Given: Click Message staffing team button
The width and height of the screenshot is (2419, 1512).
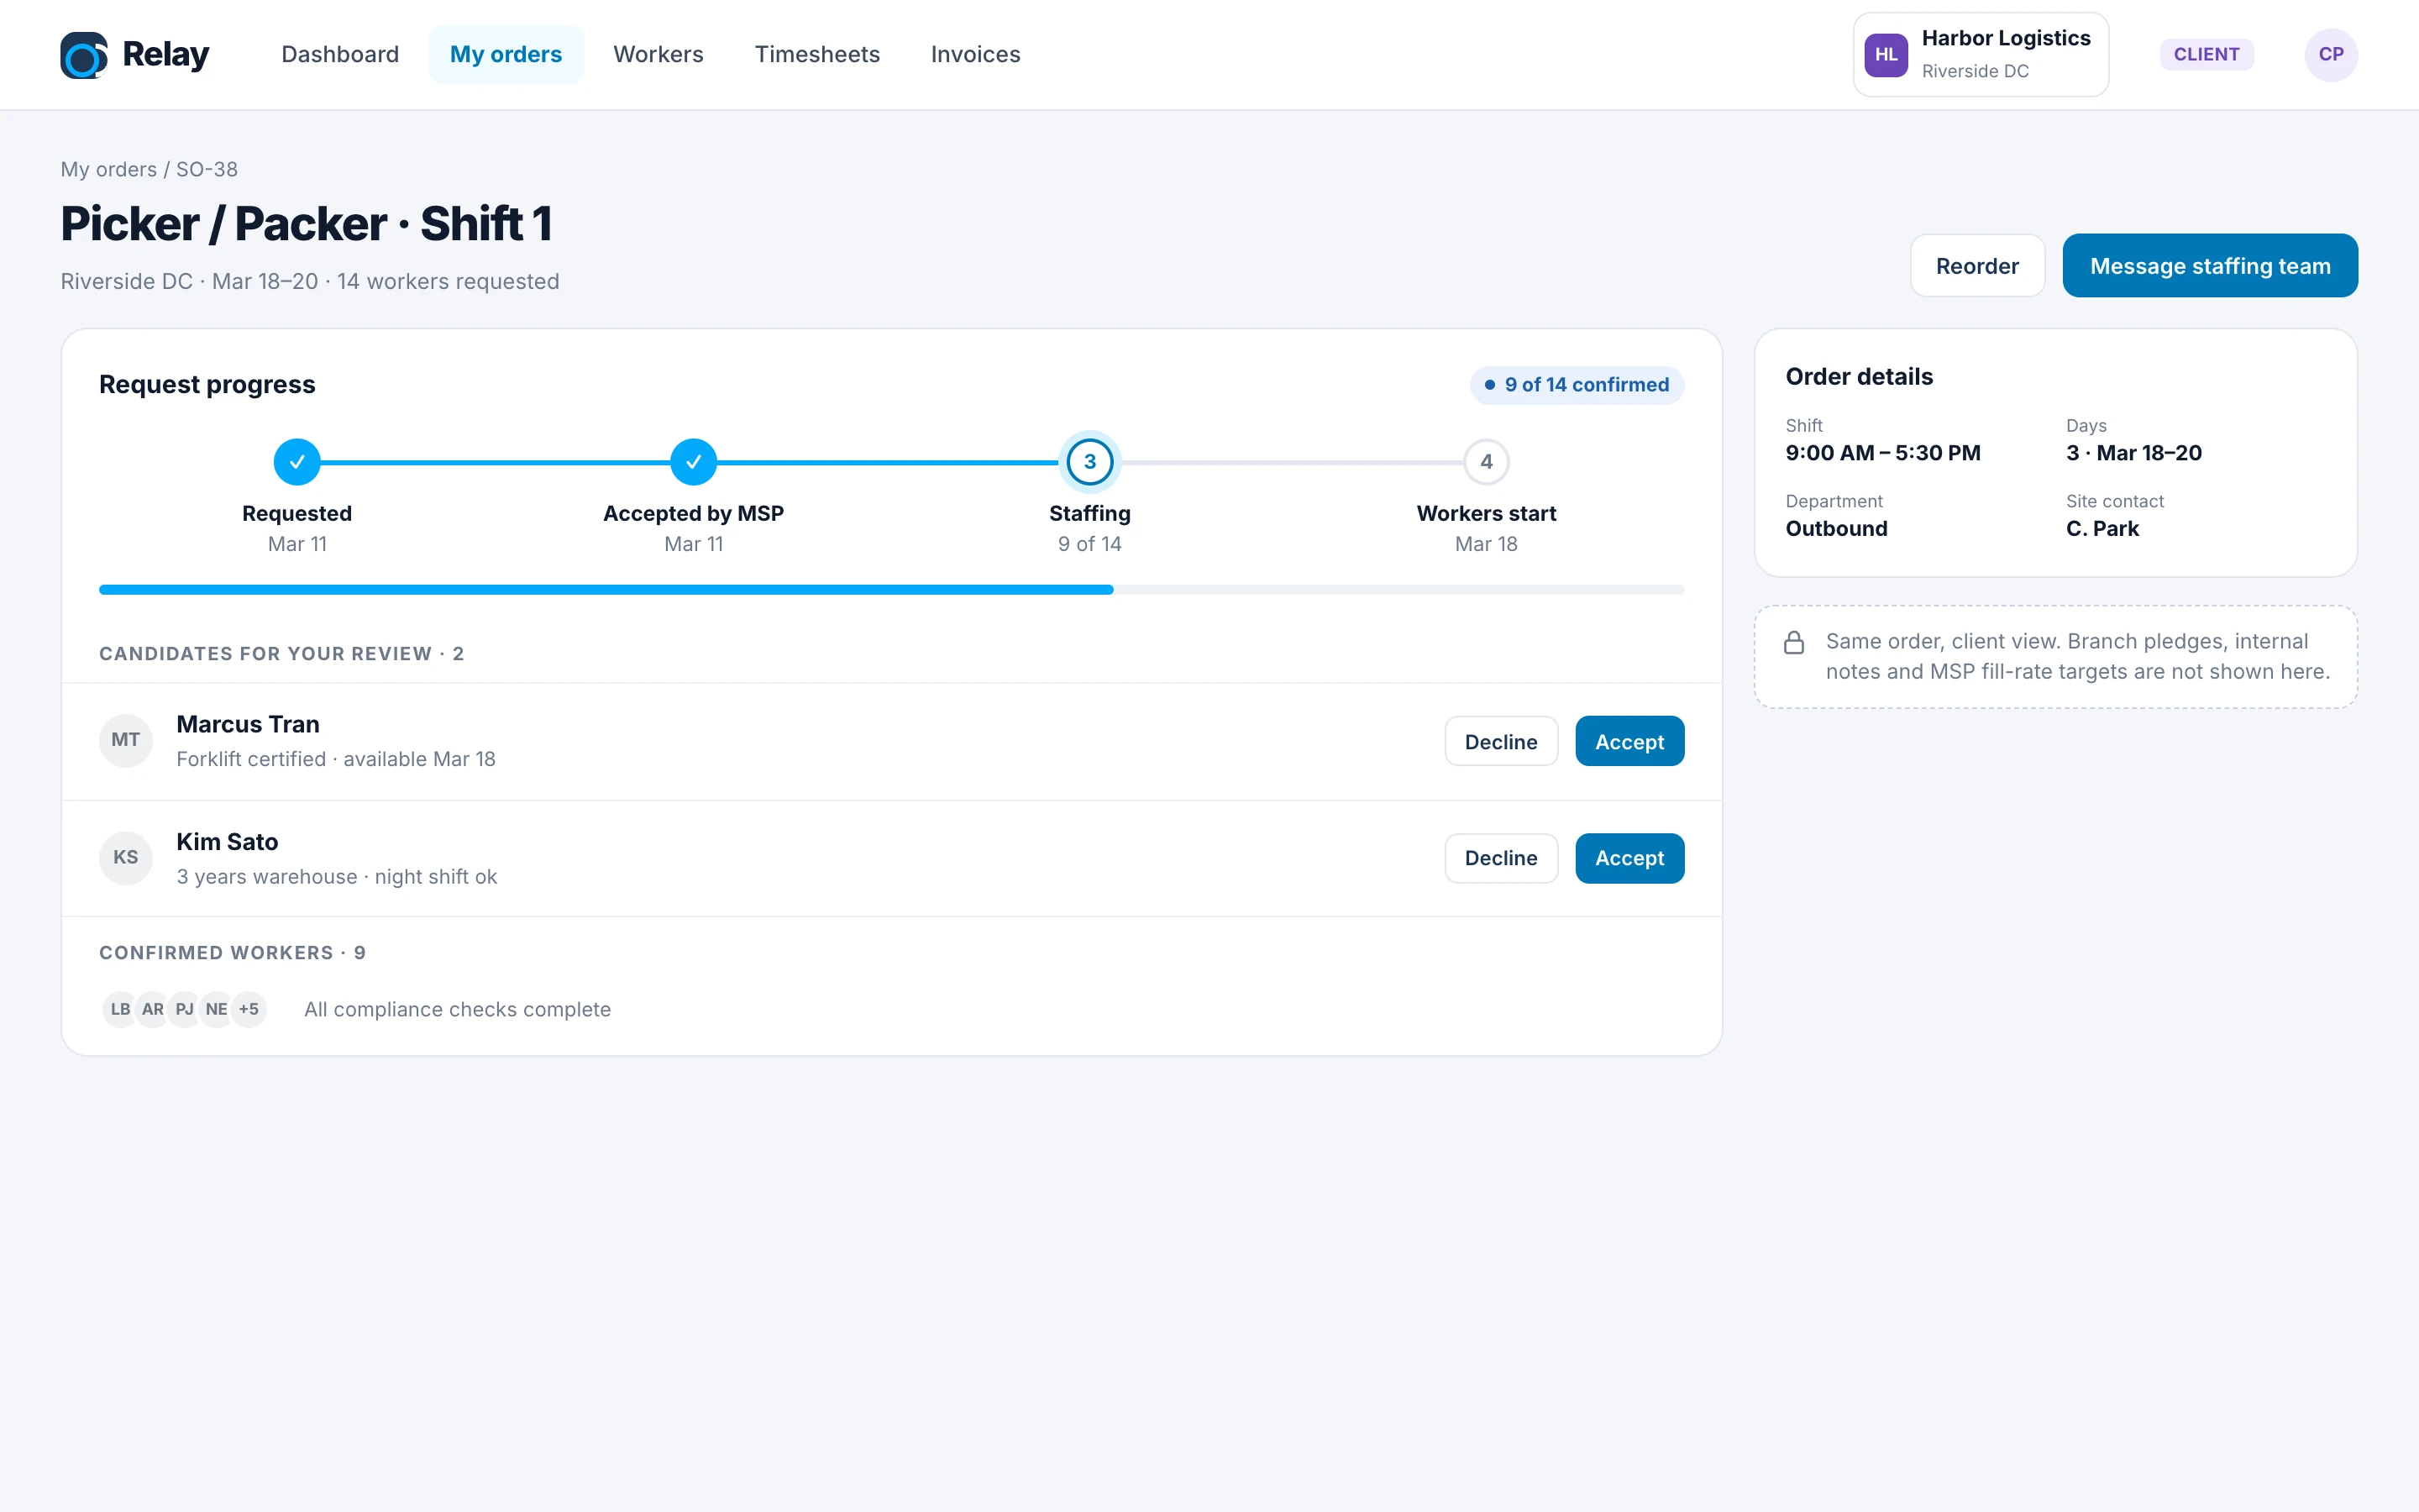Looking at the screenshot, I should [x=2210, y=266].
